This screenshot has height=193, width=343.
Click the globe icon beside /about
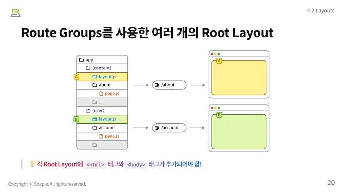157,85
